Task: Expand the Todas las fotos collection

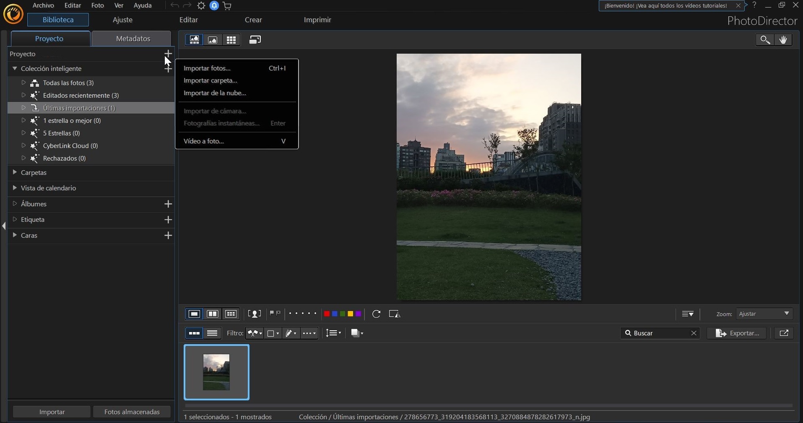Action: click(x=24, y=83)
